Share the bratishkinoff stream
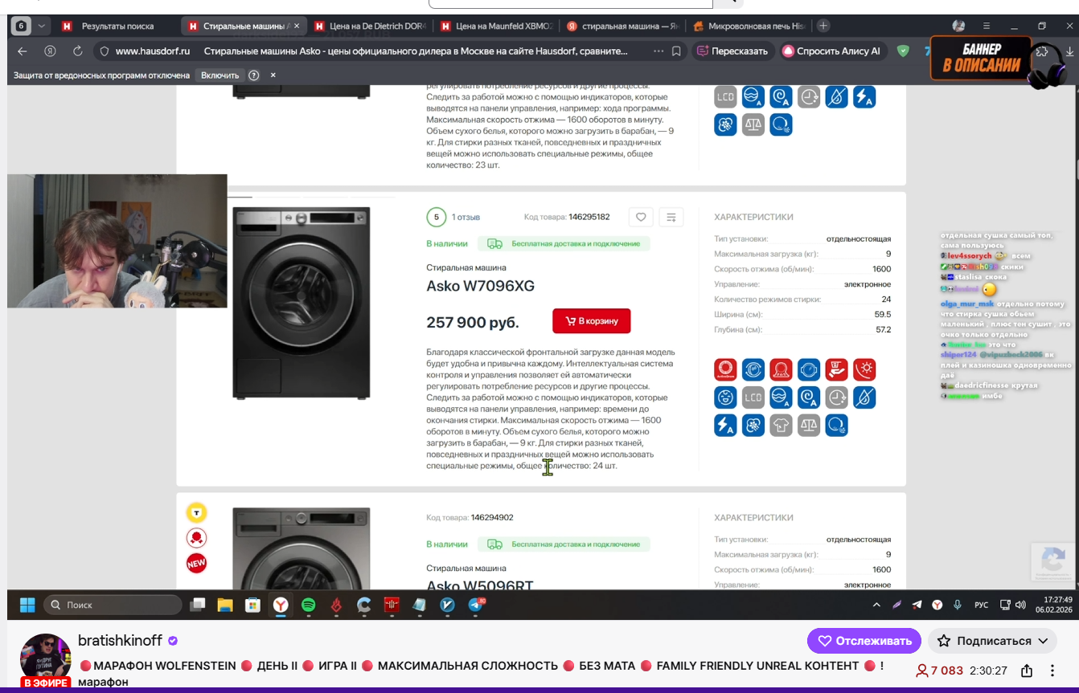The width and height of the screenshot is (1079, 693). tap(1027, 671)
